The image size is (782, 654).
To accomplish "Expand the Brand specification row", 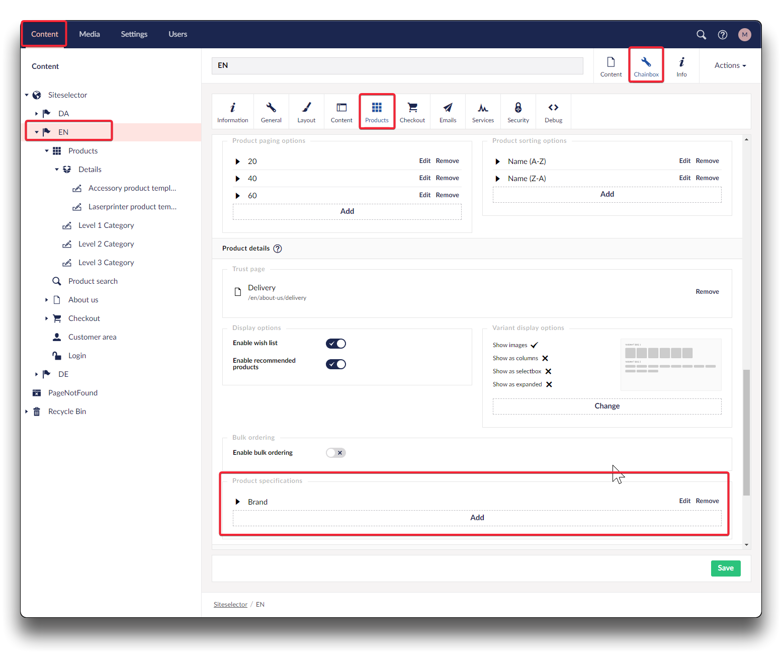I will [x=238, y=502].
